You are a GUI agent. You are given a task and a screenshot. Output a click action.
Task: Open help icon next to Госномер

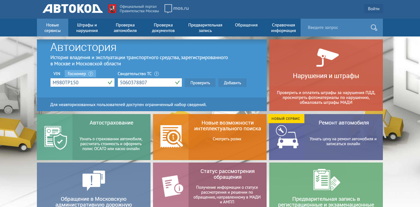pos(91,74)
